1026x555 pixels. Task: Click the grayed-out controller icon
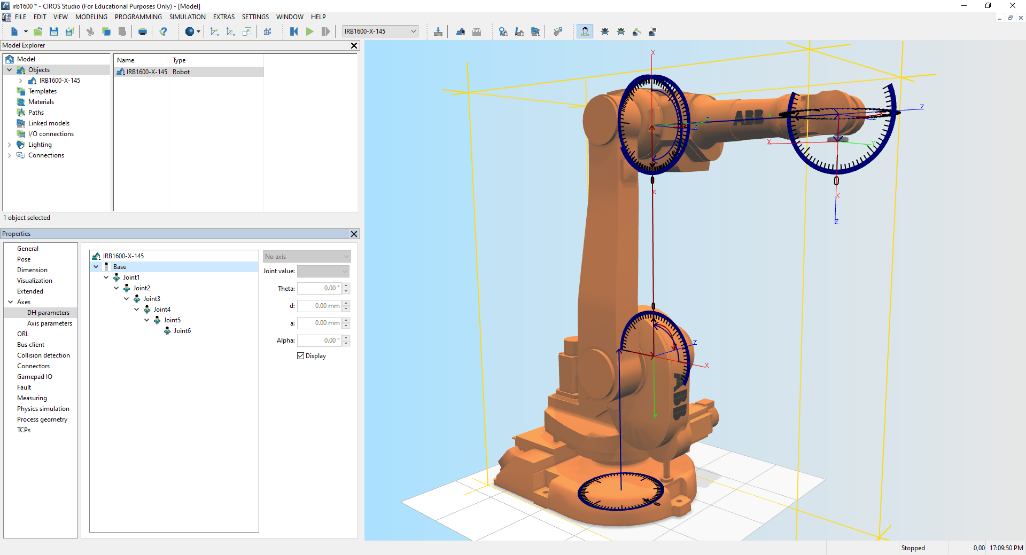pyautogui.click(x=477, y=31)
